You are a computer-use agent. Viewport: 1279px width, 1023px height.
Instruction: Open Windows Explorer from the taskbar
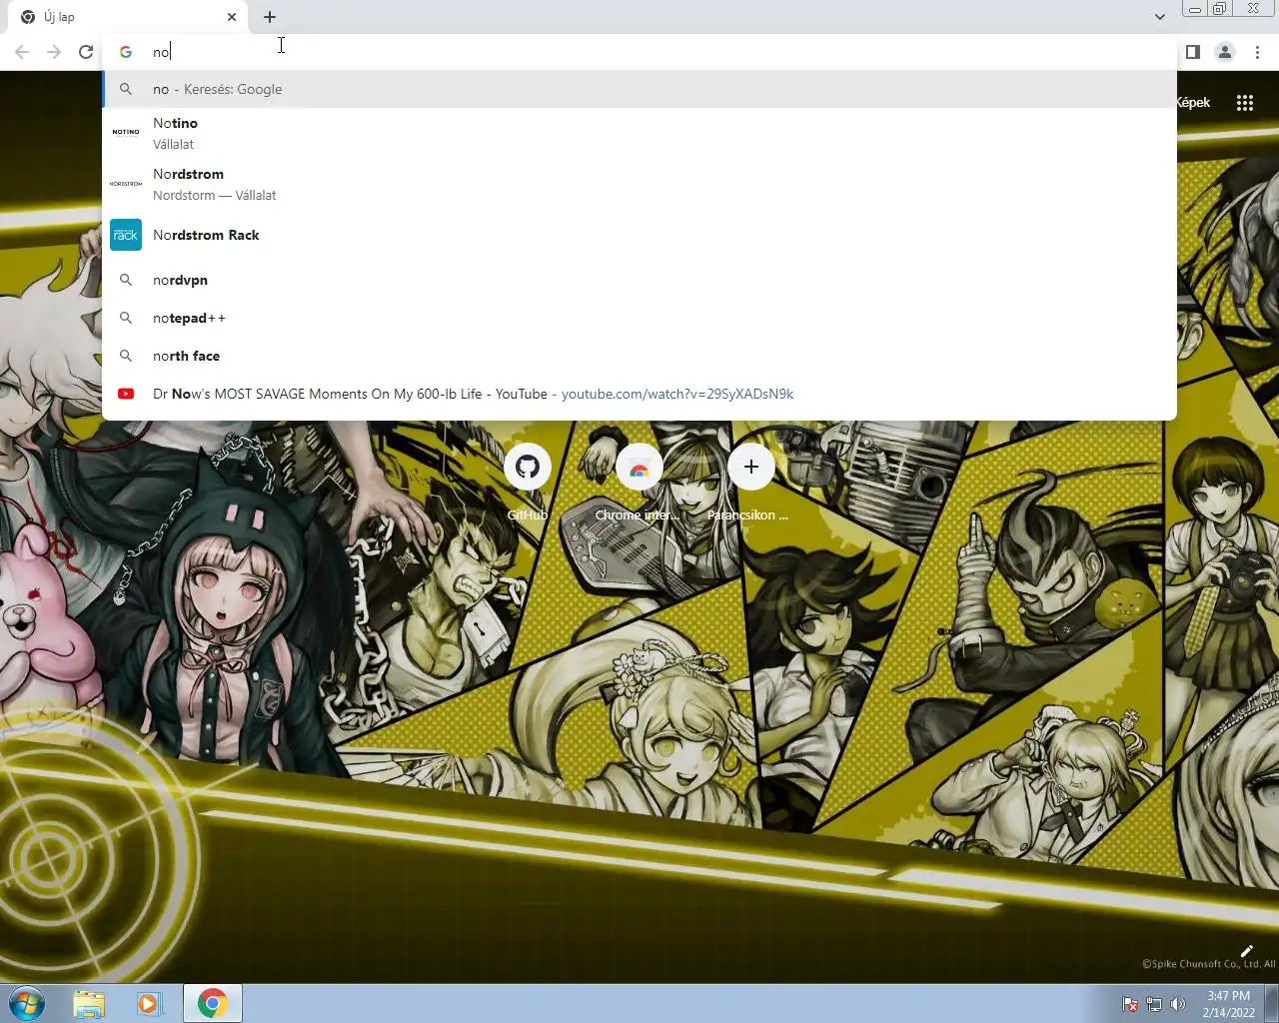click(89, 1003)
